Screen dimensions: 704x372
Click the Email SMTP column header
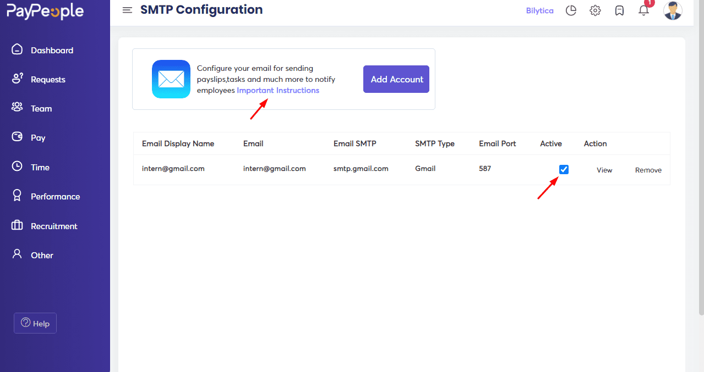click(x=355, y=143)
